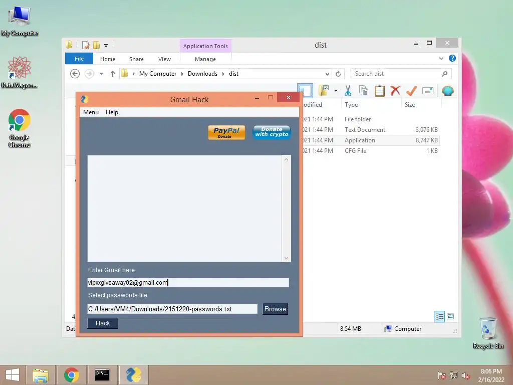
Task: Open the Customize Quick Access Toolbar dropdown
Action: (x=106, y=45)
